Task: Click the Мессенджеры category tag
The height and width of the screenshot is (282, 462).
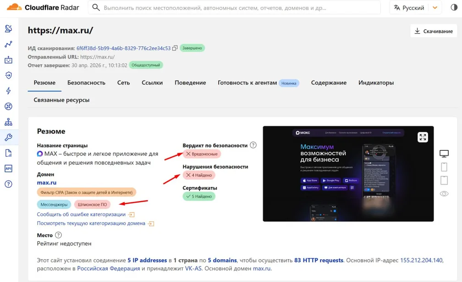Action: (54, 204)
